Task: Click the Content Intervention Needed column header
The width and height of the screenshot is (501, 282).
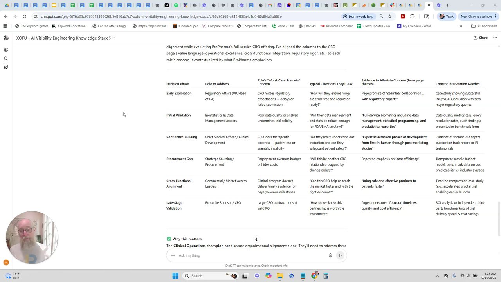Action: (x=458, y=84)
